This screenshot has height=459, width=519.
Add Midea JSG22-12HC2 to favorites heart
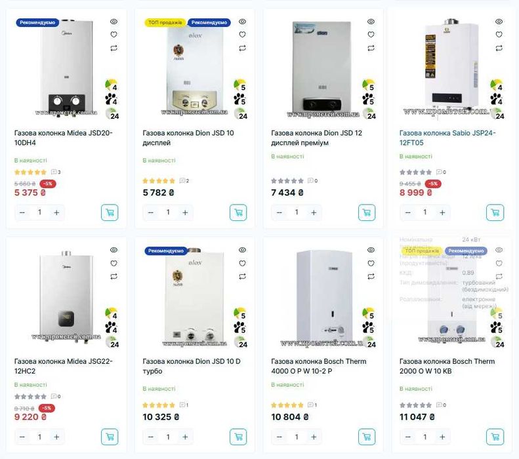[114, 263]
